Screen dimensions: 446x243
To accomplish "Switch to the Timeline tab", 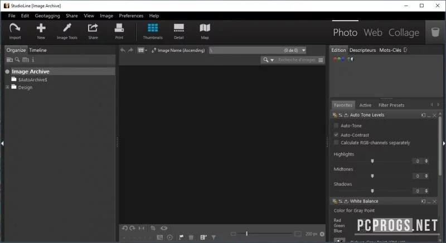I will tap(38, 50).
